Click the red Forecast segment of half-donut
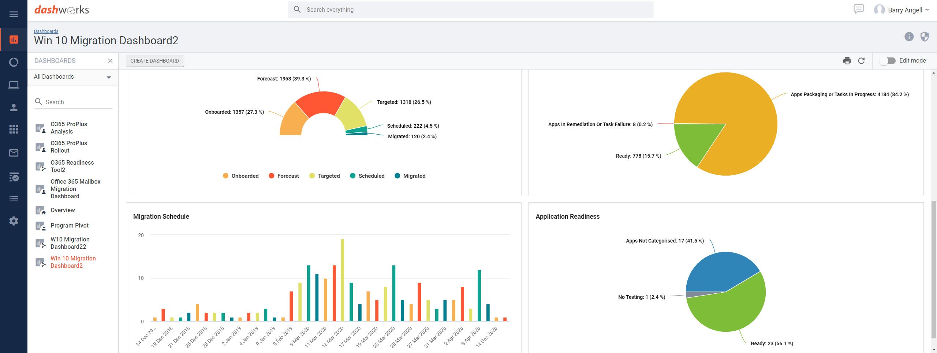937x353 pixels. click(321, 104)
